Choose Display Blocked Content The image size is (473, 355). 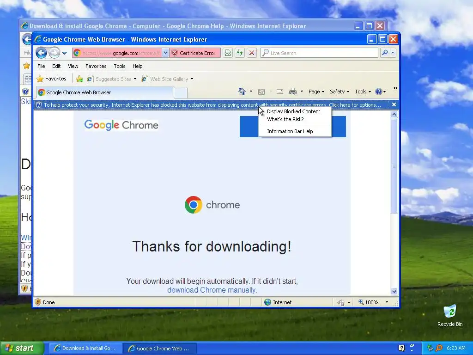tap(293, 111)
